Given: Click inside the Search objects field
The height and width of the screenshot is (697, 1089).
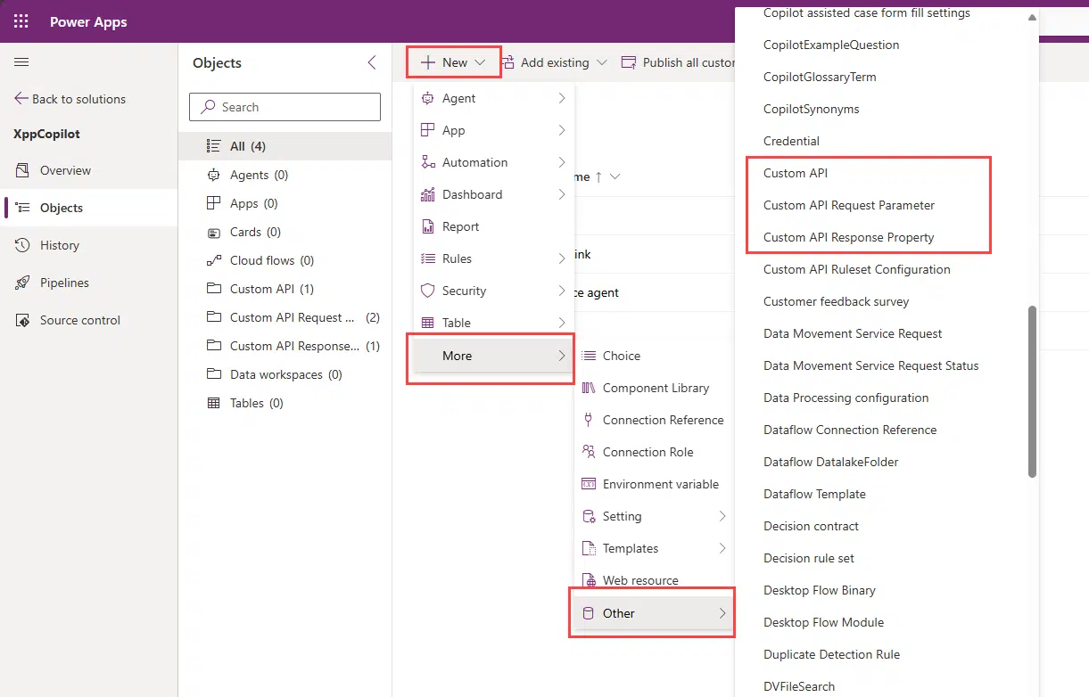Looking at the screenshot, I should 284,106.
